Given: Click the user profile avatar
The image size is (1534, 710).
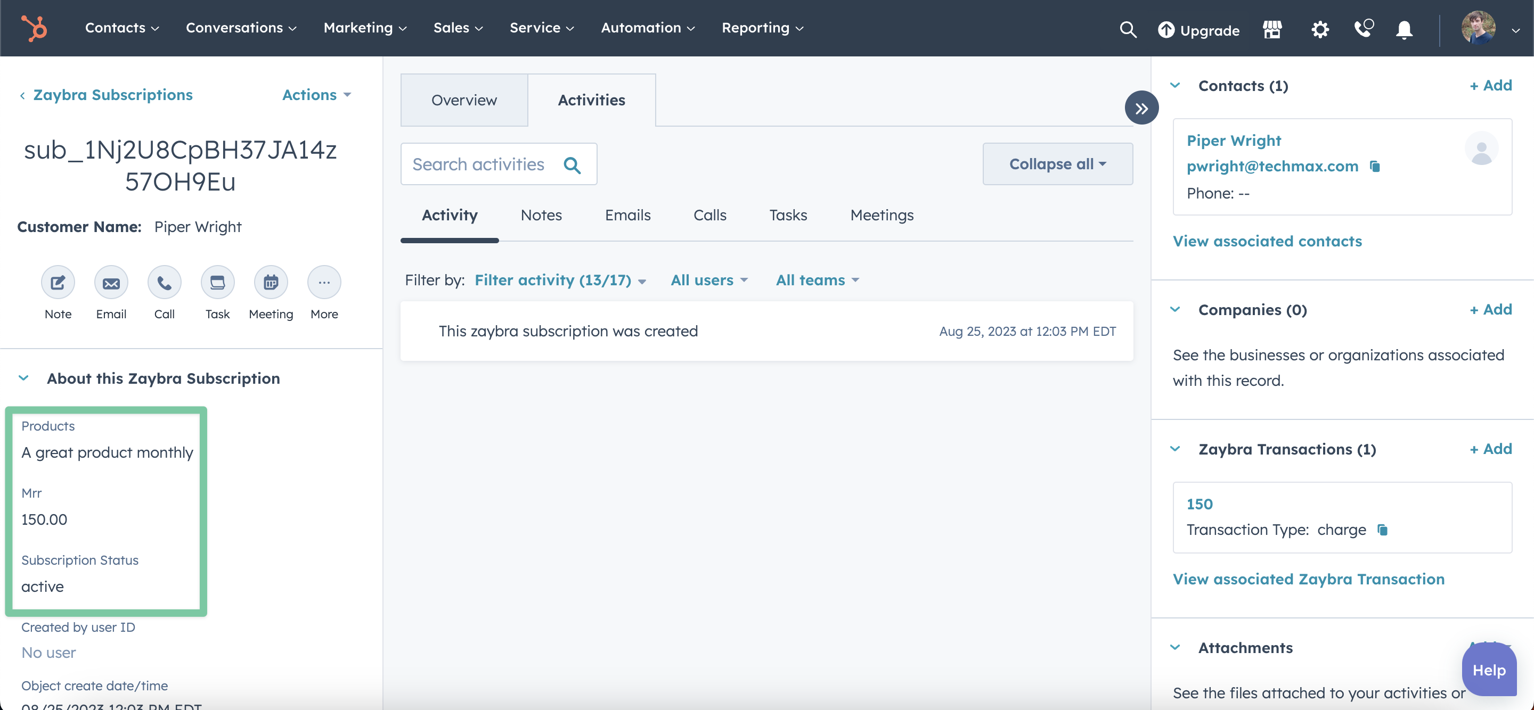Looking at the screenshot, I should click(x=1478, y=28).
